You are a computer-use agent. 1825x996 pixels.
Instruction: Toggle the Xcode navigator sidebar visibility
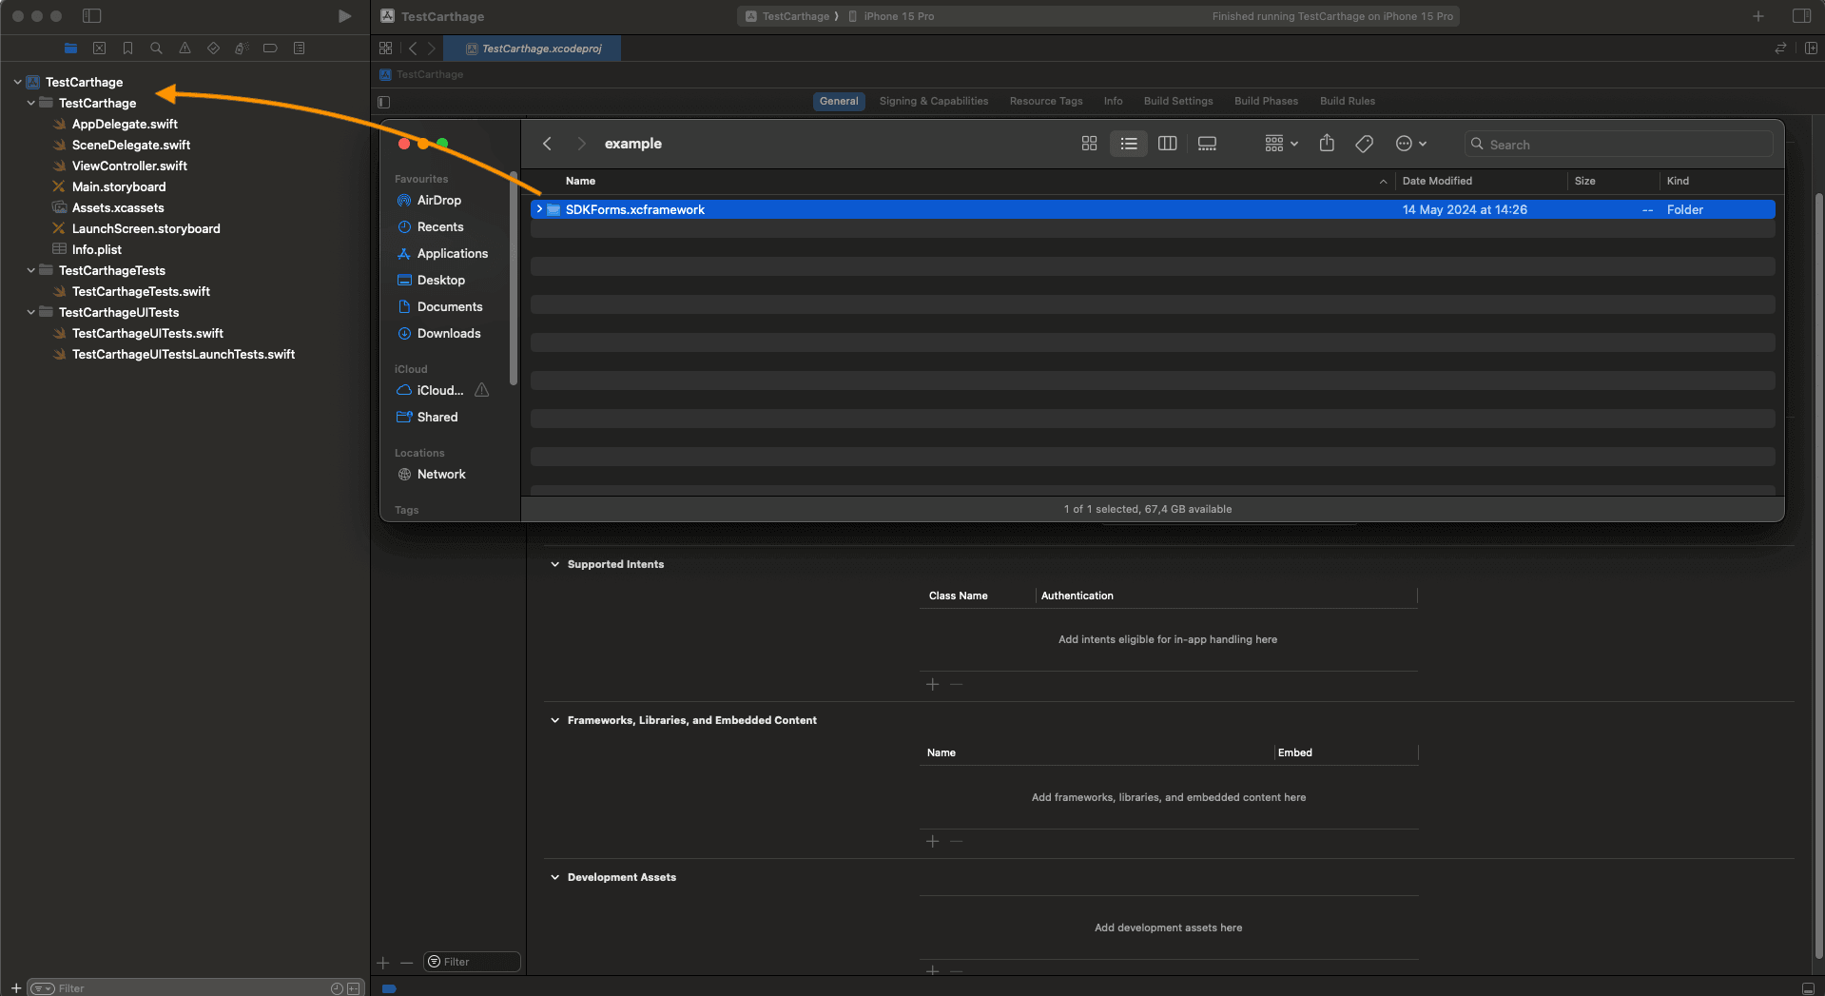(x=91, y=16)
